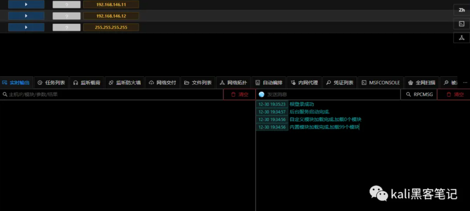Go to the 监听载荷 tab
Image resolution: width=470 pixels, height=211 pixels.
click(x=87, y=83)
